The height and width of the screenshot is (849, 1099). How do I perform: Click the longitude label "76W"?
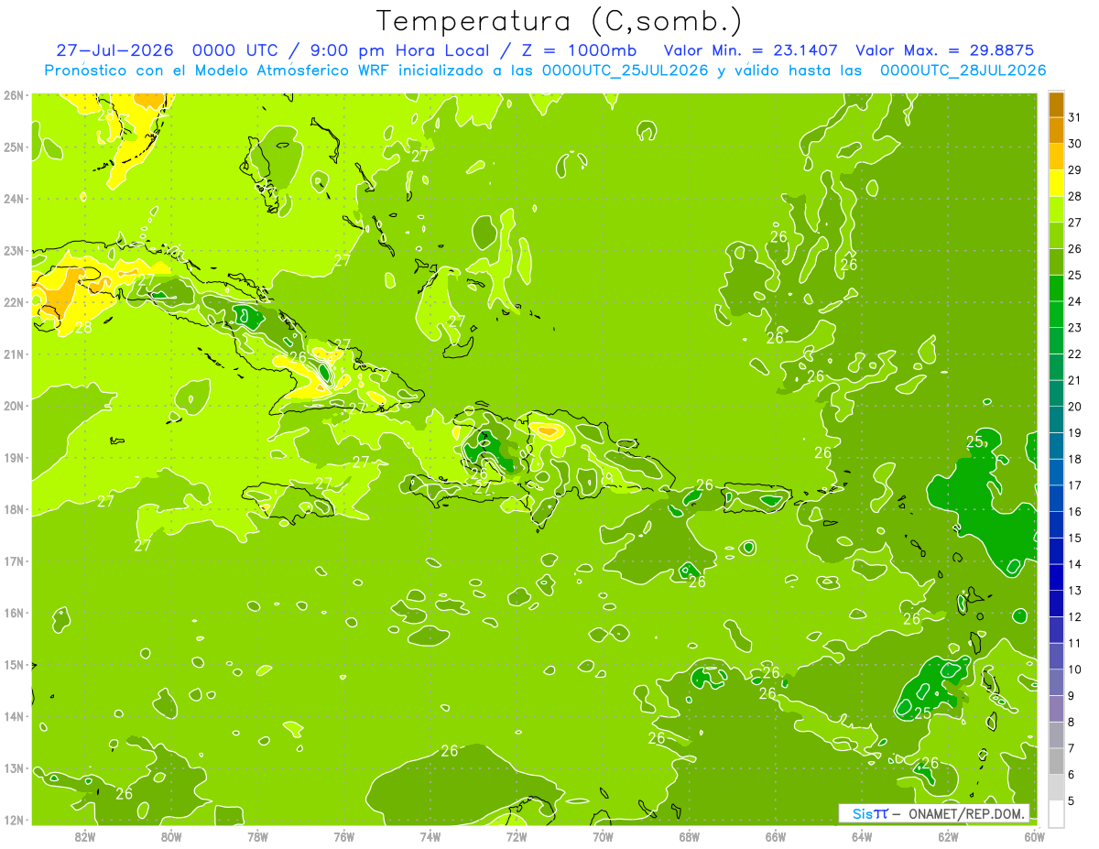pyautogui.click(x=344, y=836)
